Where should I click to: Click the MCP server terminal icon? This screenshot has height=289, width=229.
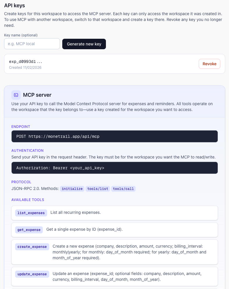[x=16, y=95]
